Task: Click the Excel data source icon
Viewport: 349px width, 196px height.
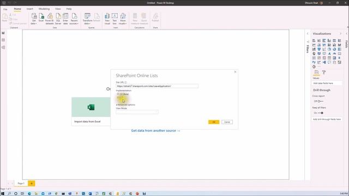Action: click(x=41, y=17)
